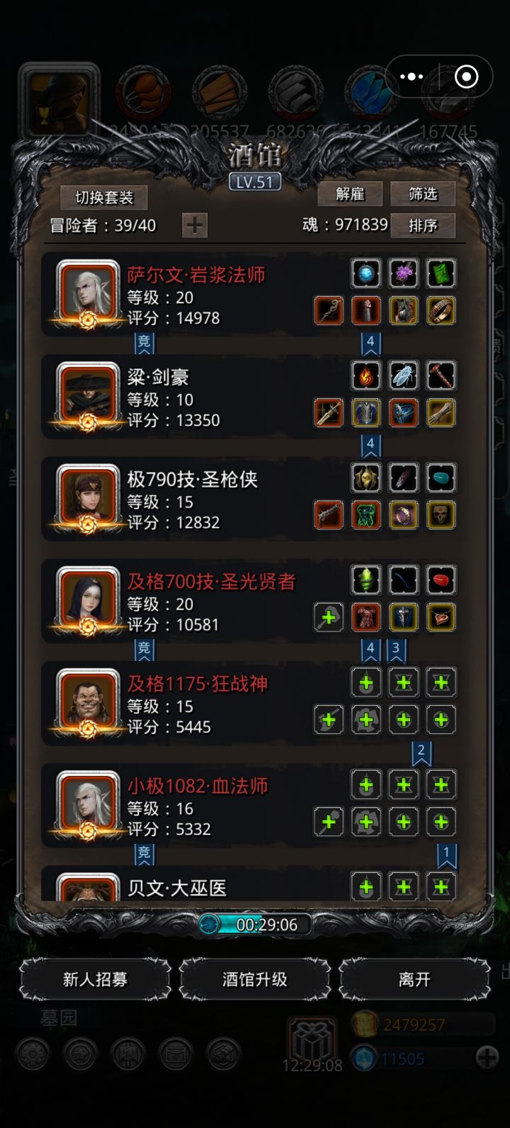Image resolution: width=510 pixels, height=1128 pixels.
Task: Add weapon to 及格700技·圣光贤者 empty slot
Action: [329, 617]
